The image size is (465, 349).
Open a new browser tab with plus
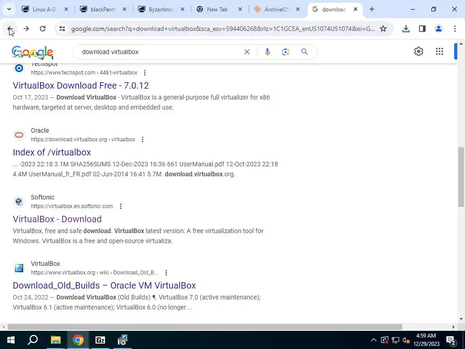372,9
